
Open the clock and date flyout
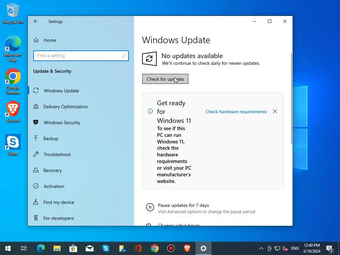click(x=311, y=248)
